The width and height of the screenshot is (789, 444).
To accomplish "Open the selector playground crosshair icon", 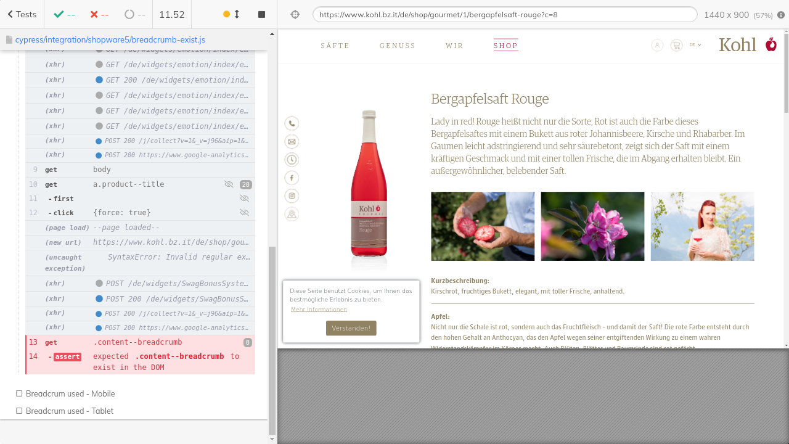I will click(295, 15).
